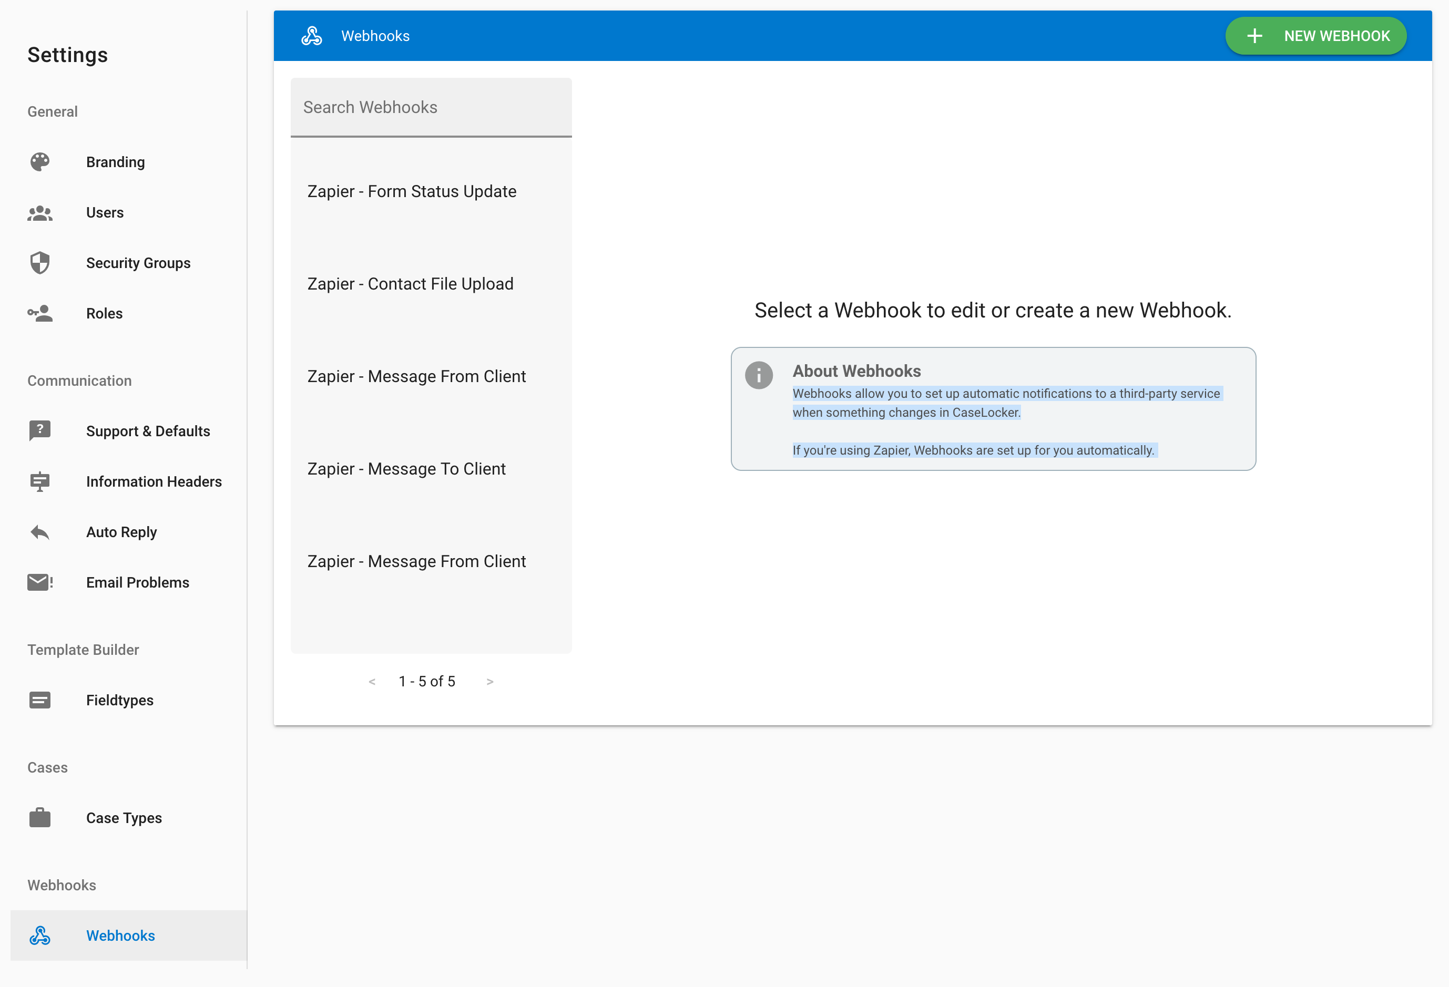Open the Webhooks settings menu item
Viewport: 1449px width, 987px height.
120,935
